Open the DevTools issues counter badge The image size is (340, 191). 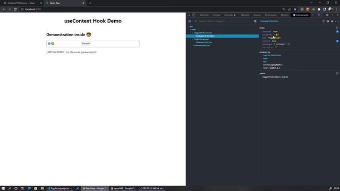click(319, 15)
